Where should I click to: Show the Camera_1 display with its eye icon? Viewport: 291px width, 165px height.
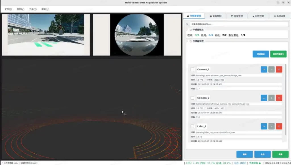[264, 69]
